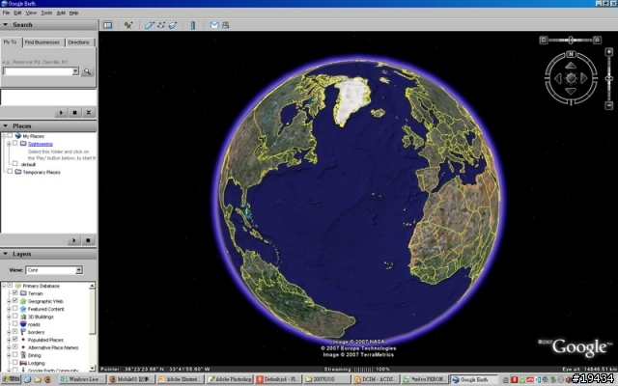
Task: Uncheck the Geographic Web layer
Action: 15,301
